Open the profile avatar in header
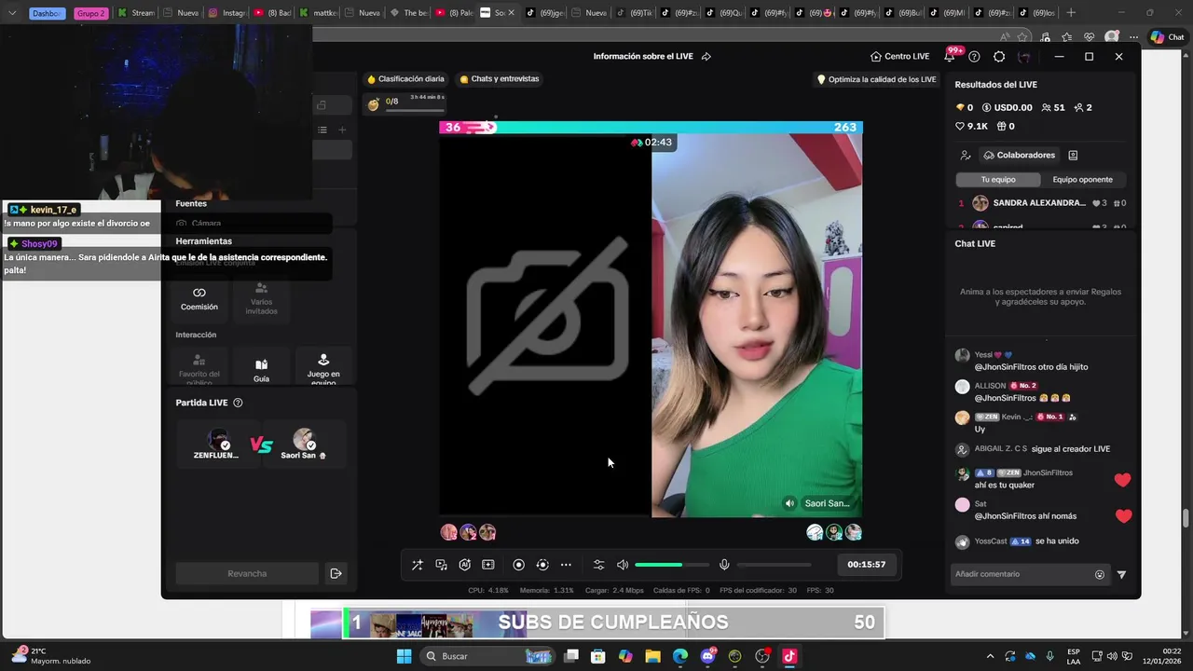The height and width of the screenshot is (671, 1193). pyautogui.click(x=1024, y=57)
